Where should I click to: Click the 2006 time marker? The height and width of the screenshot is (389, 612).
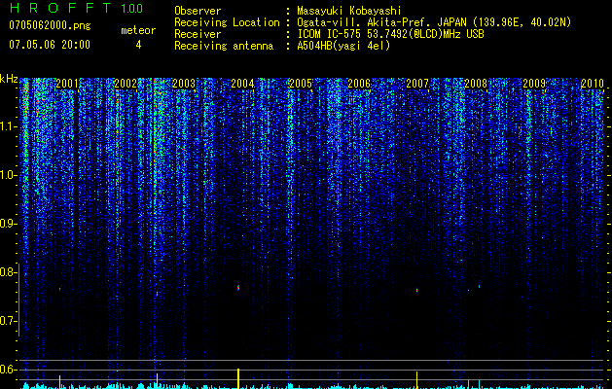[359, 84]
